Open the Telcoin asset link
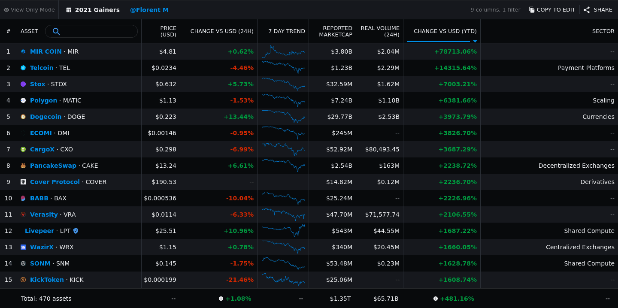The image size is (618, 308). [42, 68]
